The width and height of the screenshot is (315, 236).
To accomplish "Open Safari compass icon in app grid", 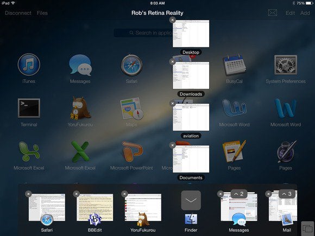I will point(132,65).
